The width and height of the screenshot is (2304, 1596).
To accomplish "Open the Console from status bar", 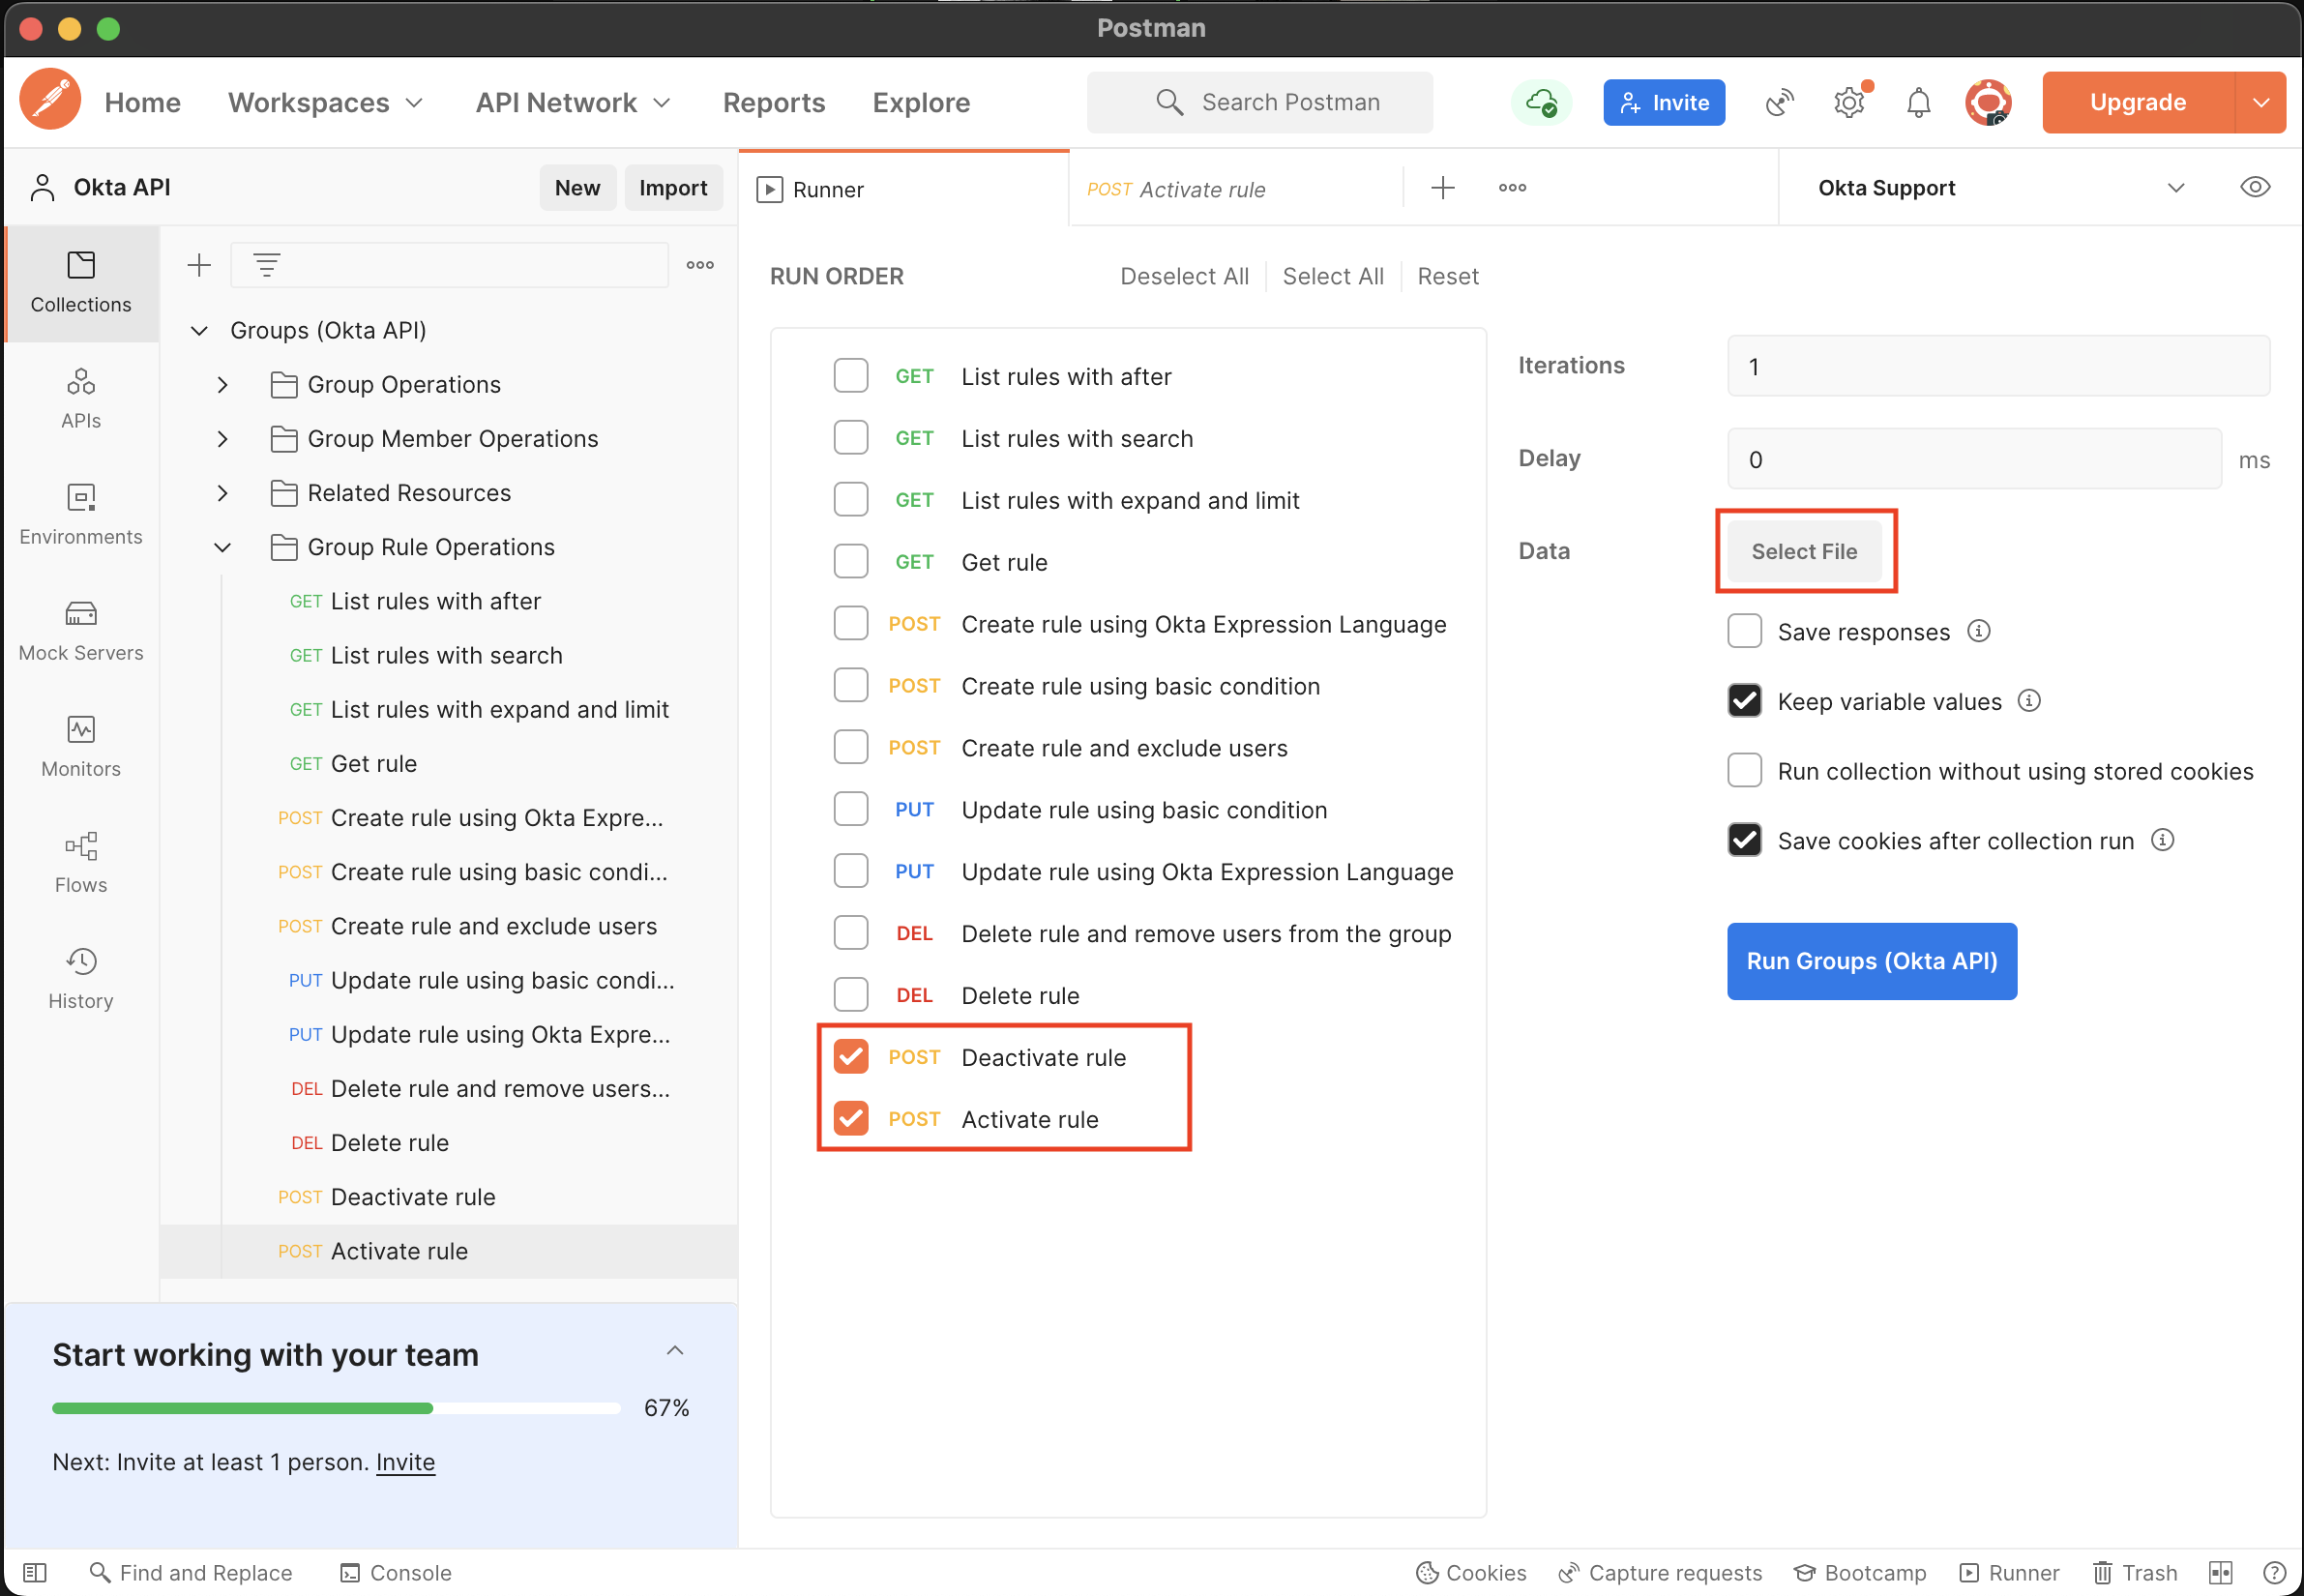I will (x=396, y=1573).
